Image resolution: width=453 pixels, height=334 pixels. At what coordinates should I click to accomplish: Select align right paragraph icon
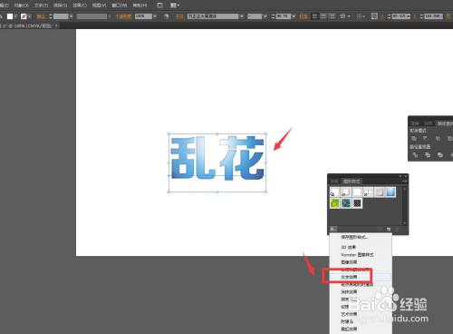pos(332,16)
